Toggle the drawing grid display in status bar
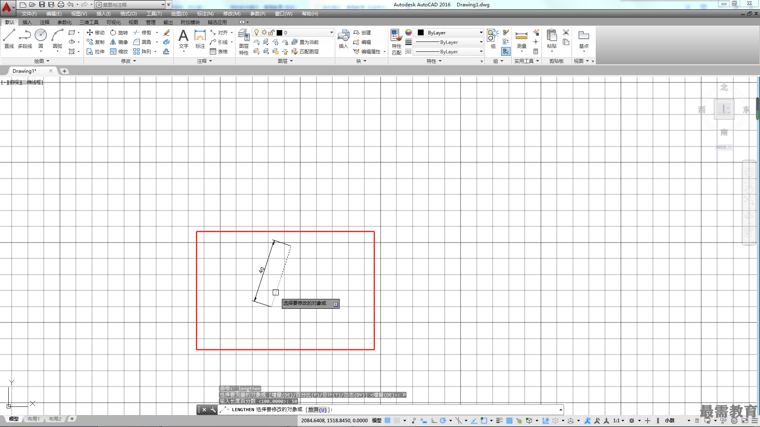Viewport: 760px width, 427px height. pyautogui.click(x=388, y=420)
